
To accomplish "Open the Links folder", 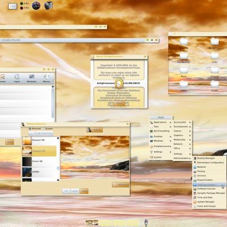I will click(215, 58).
